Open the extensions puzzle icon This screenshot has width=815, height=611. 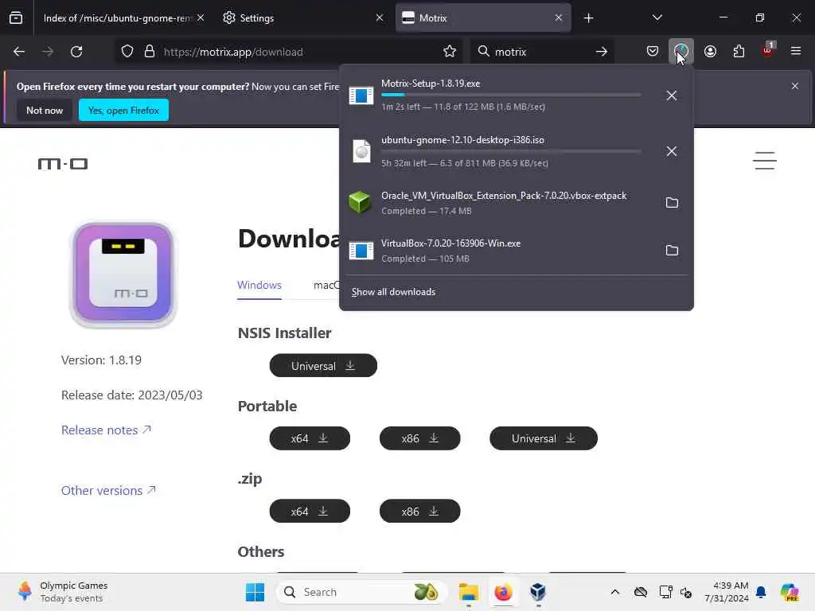(x=739, y=52)
